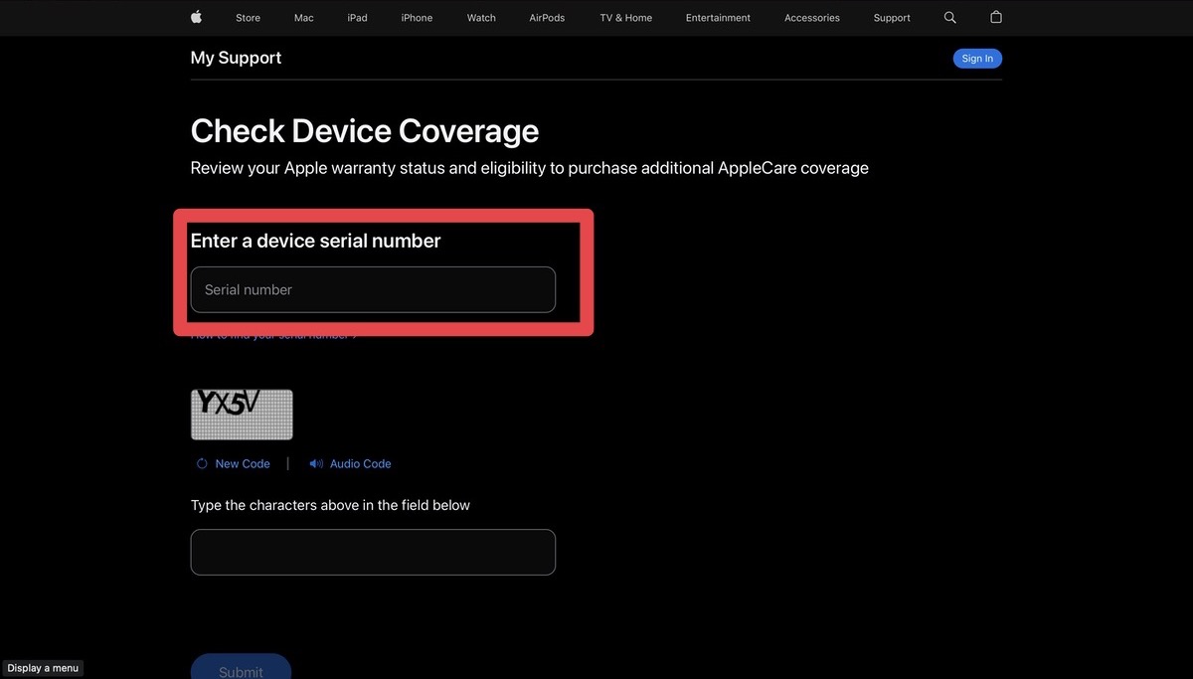
Task: Focus the Serial number field
Action: point(373,289)
